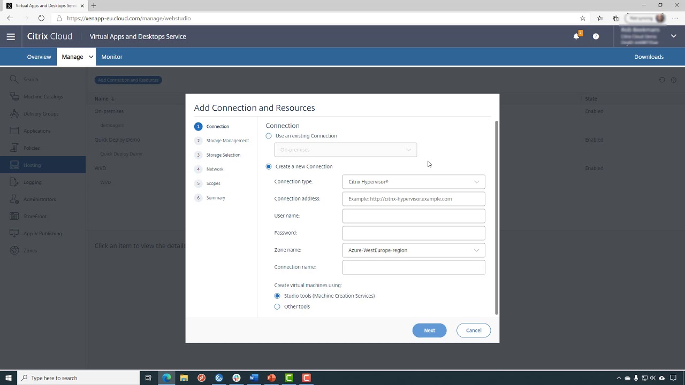Add this page to favorites star
Viewport: 685px width, 385px height.
click(x=583, y=18)
